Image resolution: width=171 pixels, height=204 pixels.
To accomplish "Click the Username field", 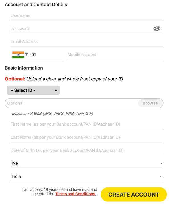I will [x=85, y=16].
